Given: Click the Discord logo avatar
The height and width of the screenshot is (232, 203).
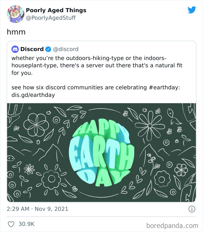Looking at the screenshot, I should pos(15,49).
